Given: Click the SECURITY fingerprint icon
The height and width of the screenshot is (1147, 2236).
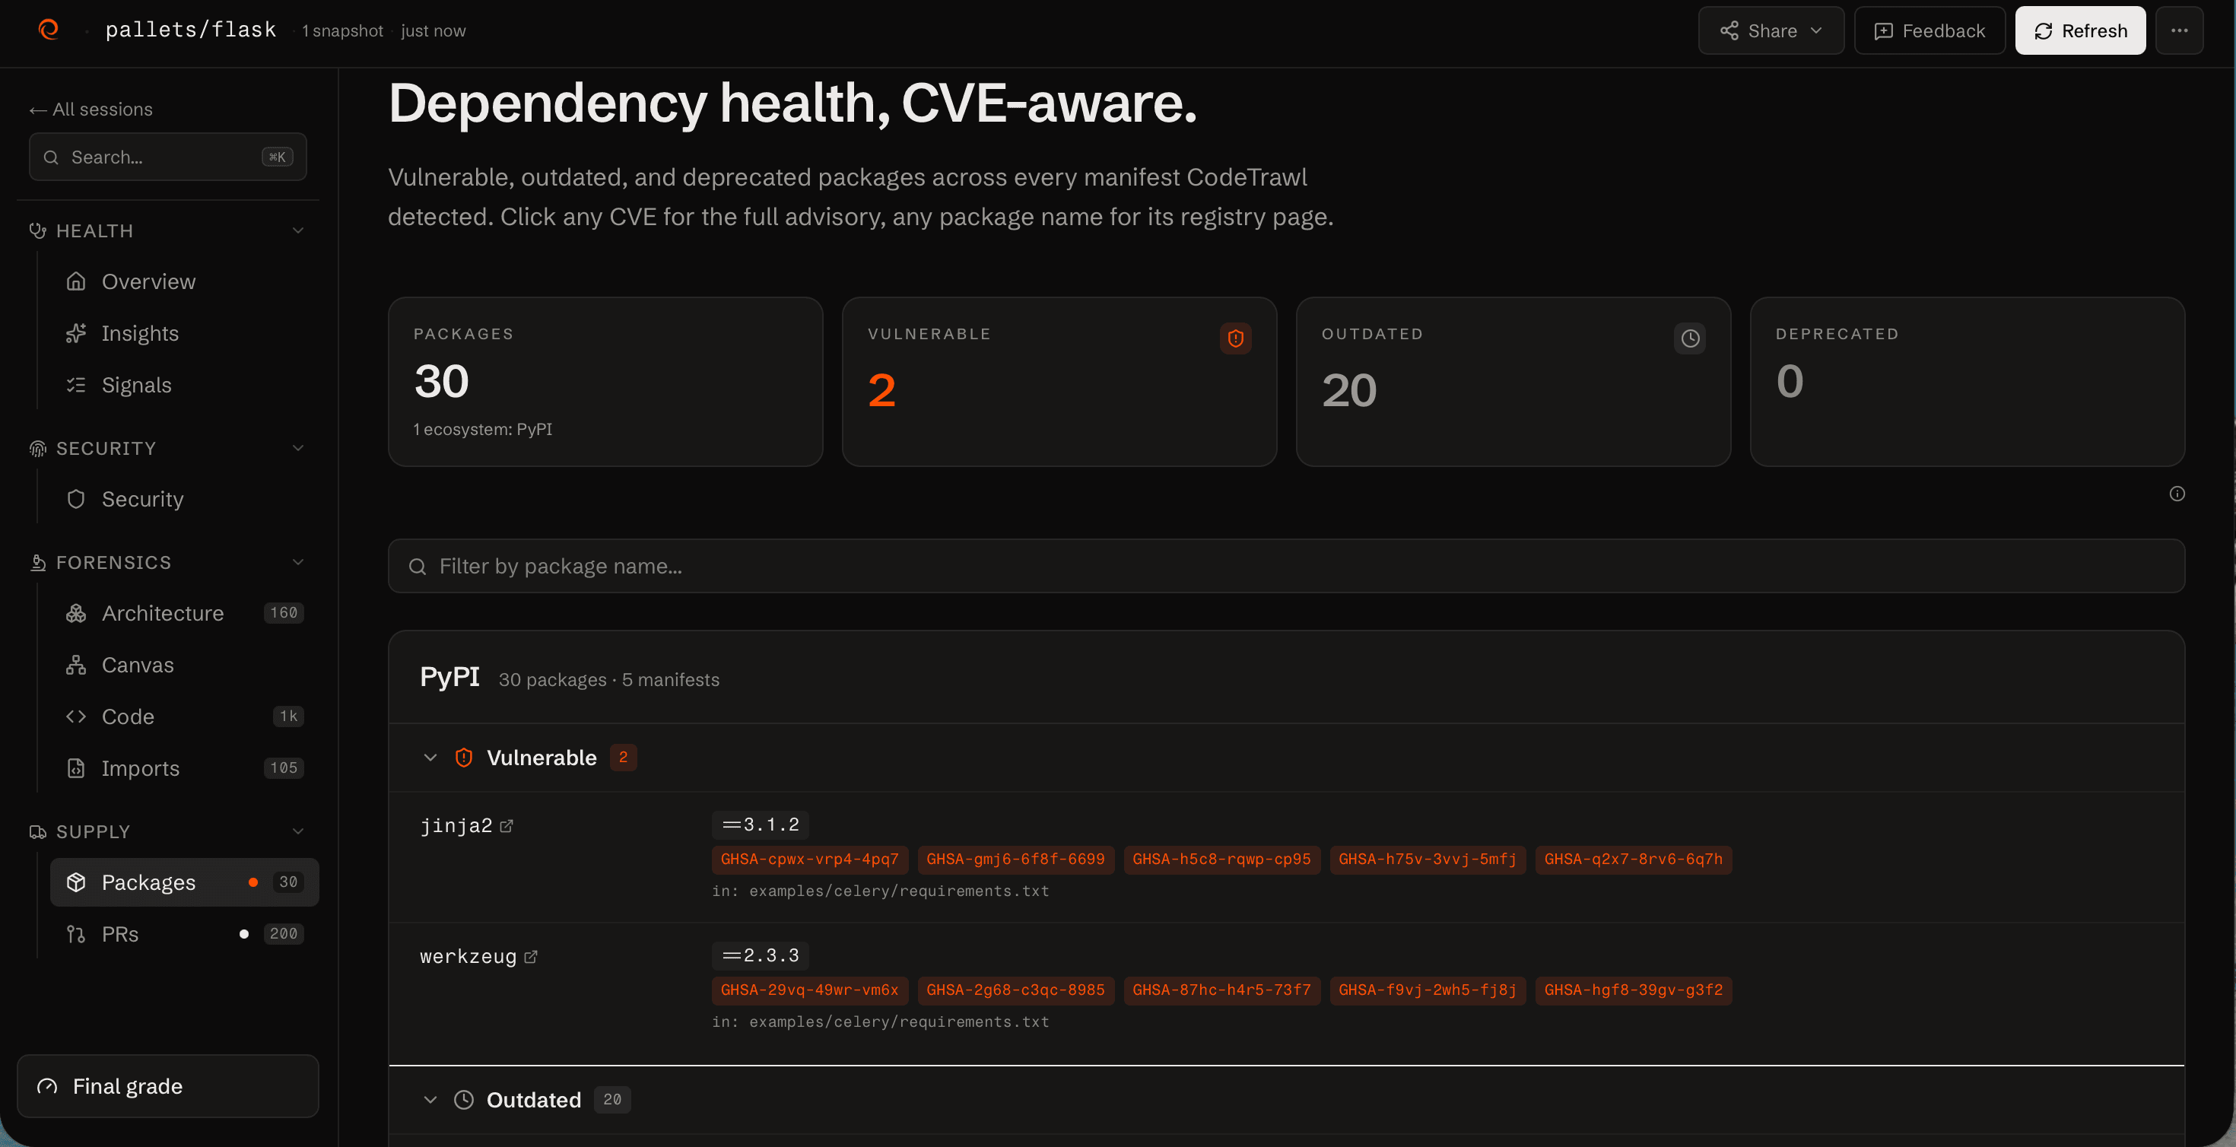Looking at the screenshot, I should [x=37, y=448].
